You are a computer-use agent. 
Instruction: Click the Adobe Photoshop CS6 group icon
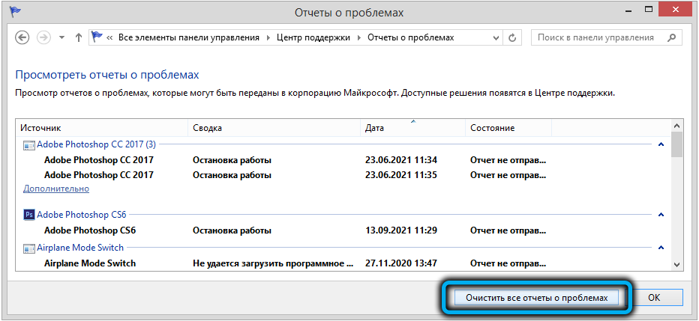29,215
